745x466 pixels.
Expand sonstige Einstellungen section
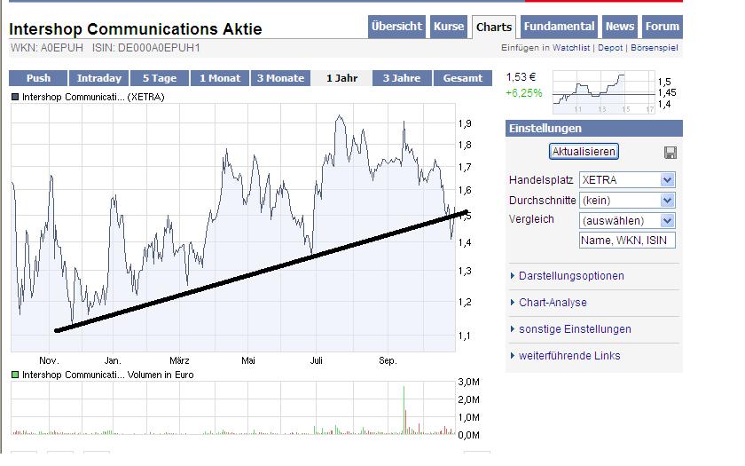575,329
